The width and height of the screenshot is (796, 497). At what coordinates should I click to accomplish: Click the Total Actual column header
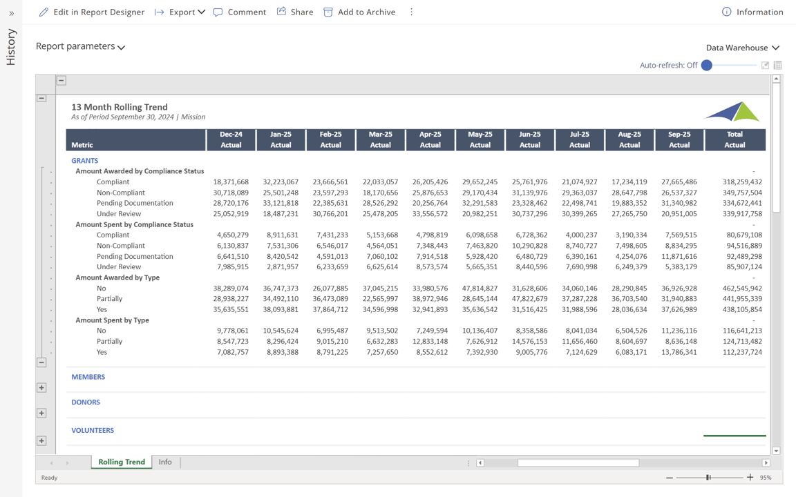(x=735, y=139)
